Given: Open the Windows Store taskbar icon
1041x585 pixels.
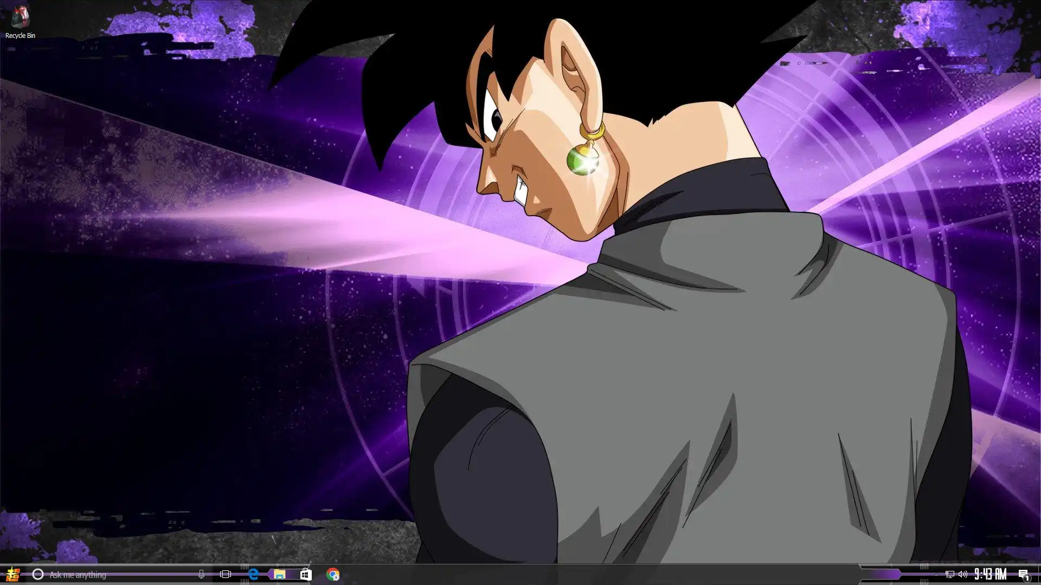Looking at the screenshot, I should [x=306, y=574].
